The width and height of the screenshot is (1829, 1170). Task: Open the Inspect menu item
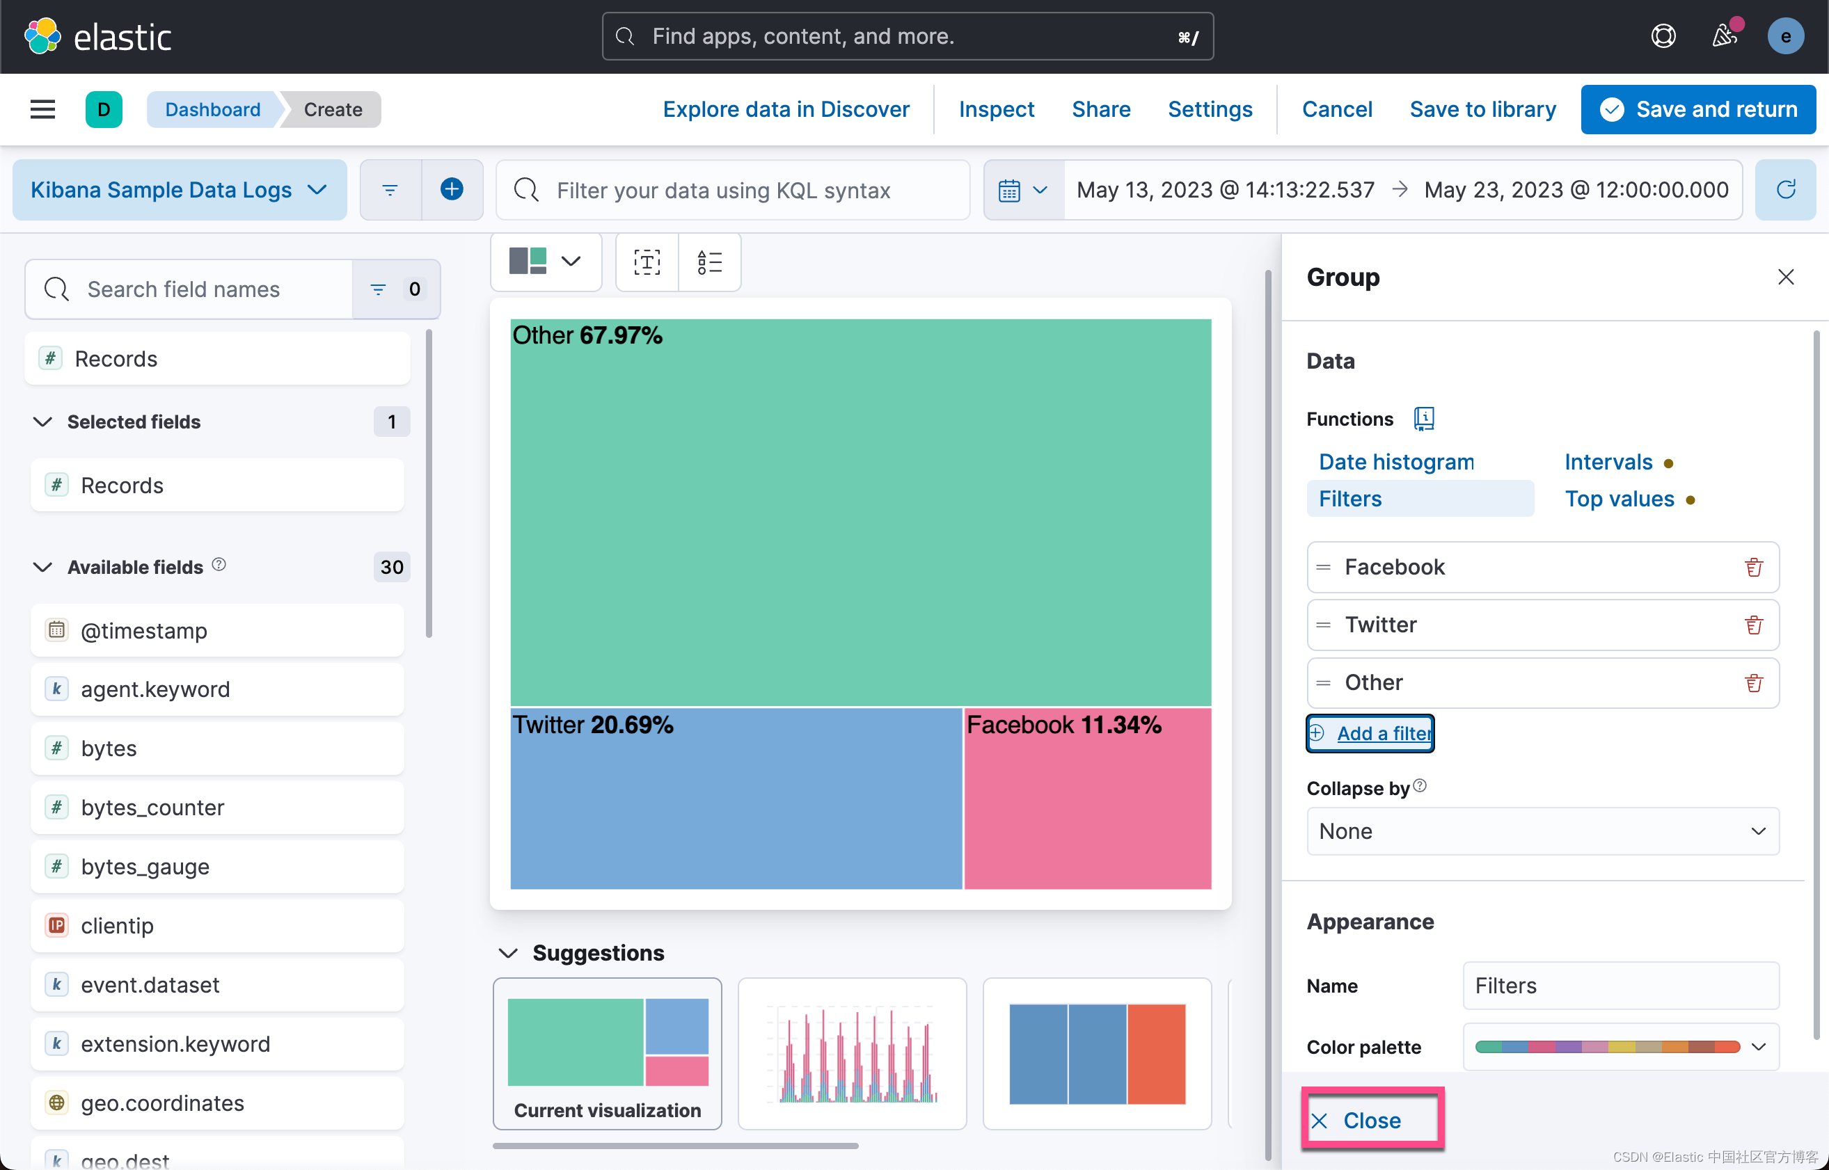(997, 109)
